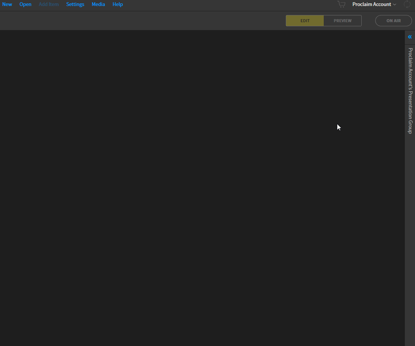Screen dimensions: 415x346
Task: Open the Add Item menu
Action: coord(49,4)
